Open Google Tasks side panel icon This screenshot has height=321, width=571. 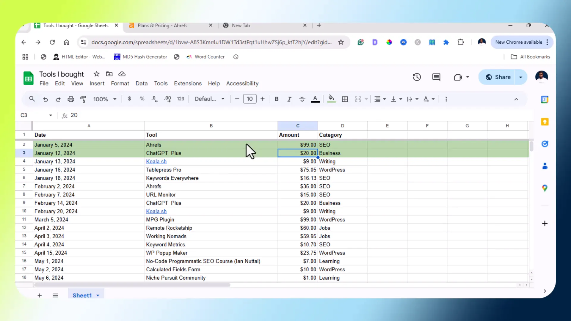pos(545,144)
